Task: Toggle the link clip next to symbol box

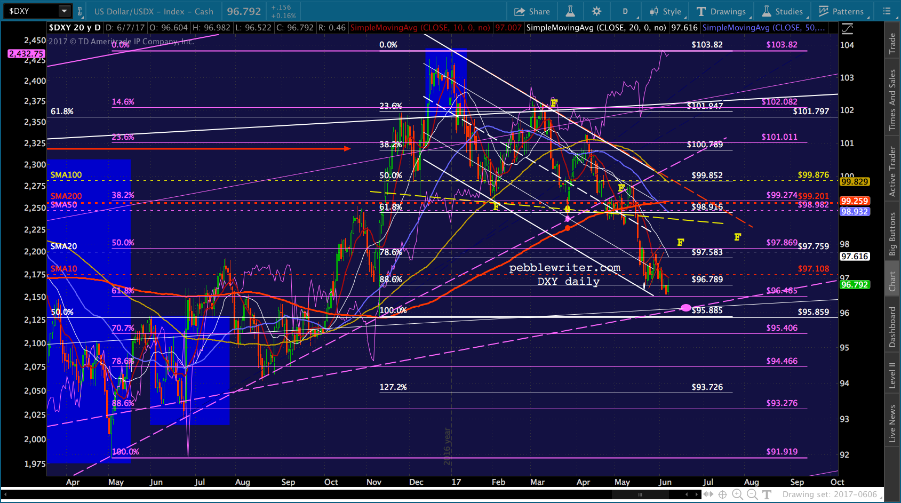Action: point(80,11)
